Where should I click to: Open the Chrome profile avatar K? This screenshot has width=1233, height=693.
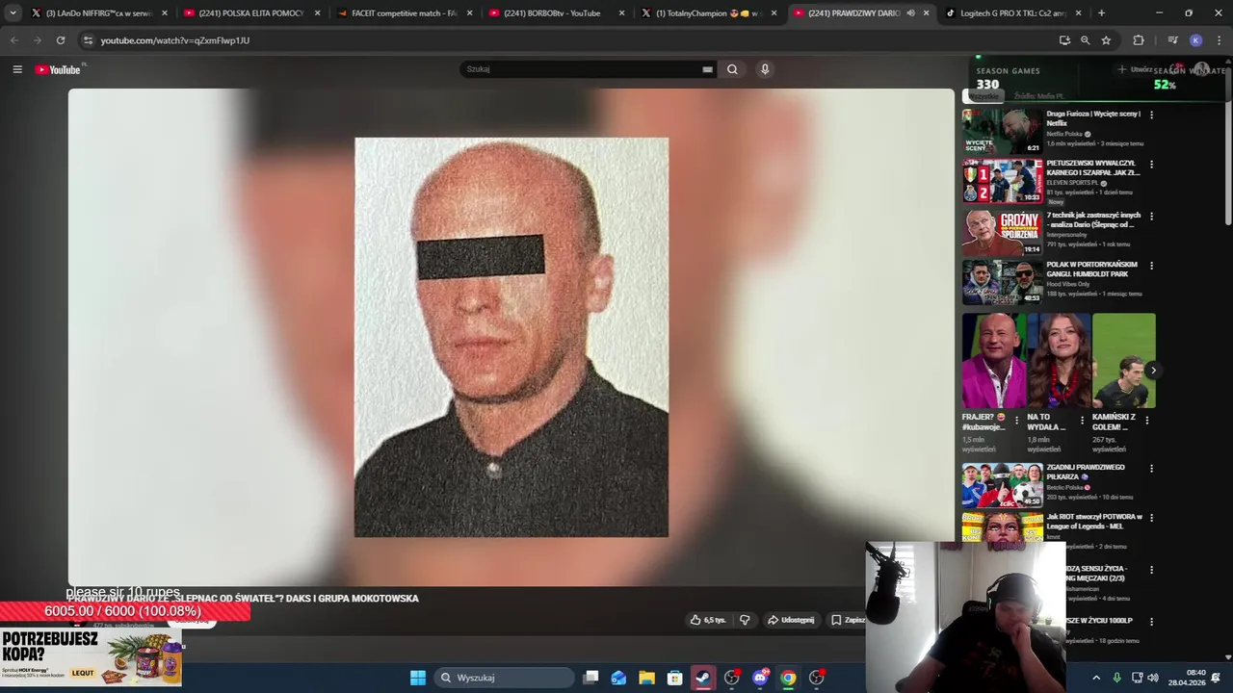(x=1195, y=40)
